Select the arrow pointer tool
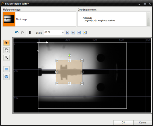This screenshot has height=126, width=153. click(7, 43)
